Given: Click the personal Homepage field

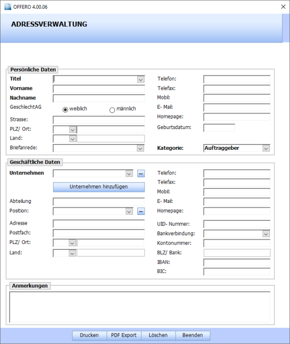Looking at the screenshot, I should pyautogui.click(x=237, y=117).
